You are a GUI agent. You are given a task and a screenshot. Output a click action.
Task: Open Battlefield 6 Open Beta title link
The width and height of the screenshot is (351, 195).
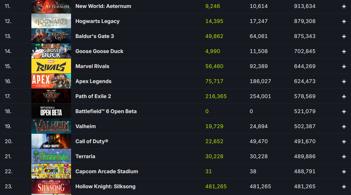[x=106, y=111]
